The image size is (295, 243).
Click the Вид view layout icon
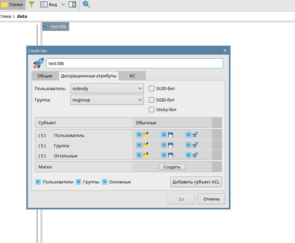(x=44, y=4)
